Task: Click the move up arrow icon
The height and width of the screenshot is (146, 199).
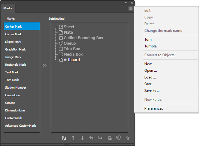Action: pos(73,138)
